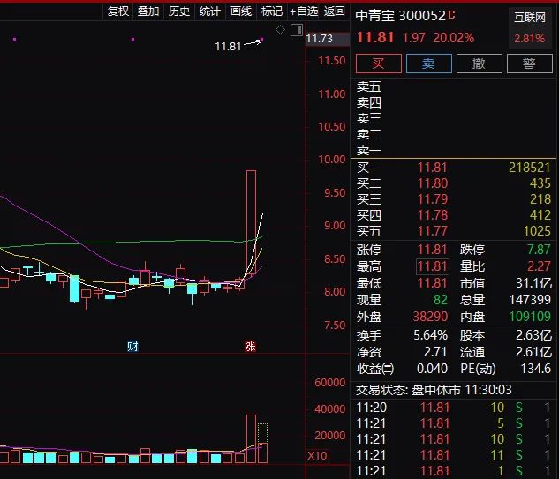Select the 画线 drawing tool
559x479 pixels.
pos(241,11)
